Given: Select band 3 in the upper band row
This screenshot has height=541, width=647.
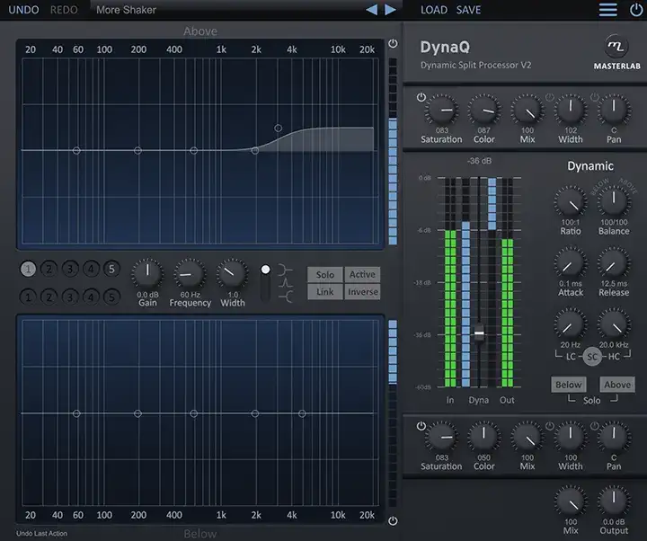Looking at the screenshot, I should click(x=70, y=269).
